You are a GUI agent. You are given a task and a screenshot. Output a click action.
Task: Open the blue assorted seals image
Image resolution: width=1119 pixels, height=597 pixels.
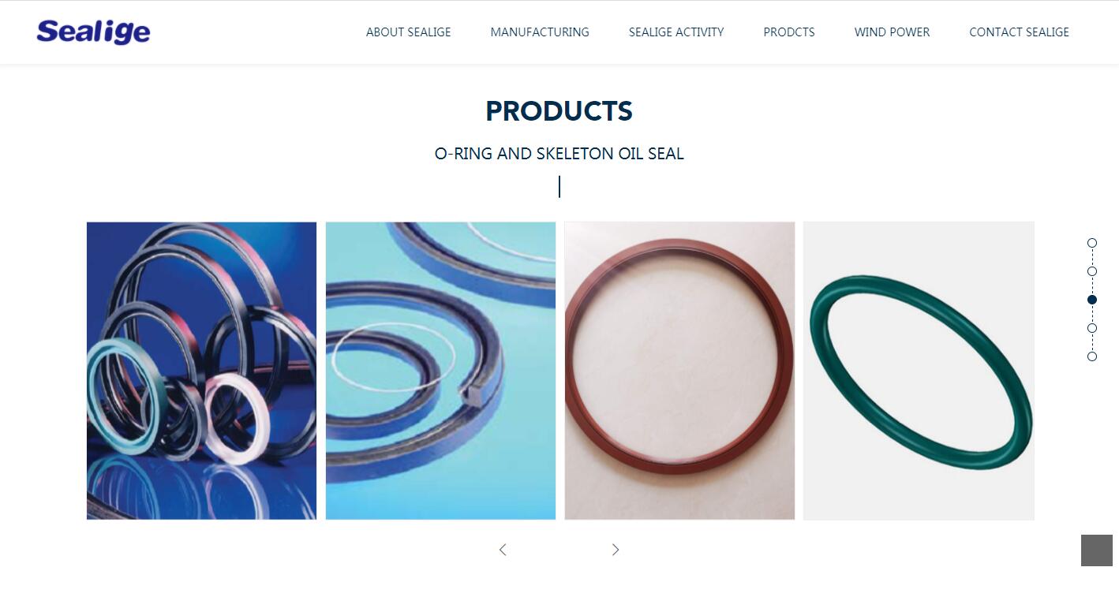click(201, 371)
